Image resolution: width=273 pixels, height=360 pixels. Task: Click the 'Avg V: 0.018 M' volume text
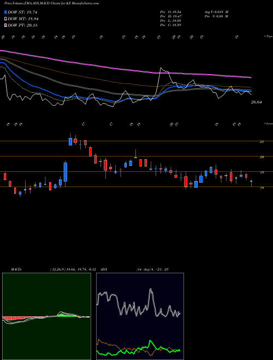(x=216, y=12)
